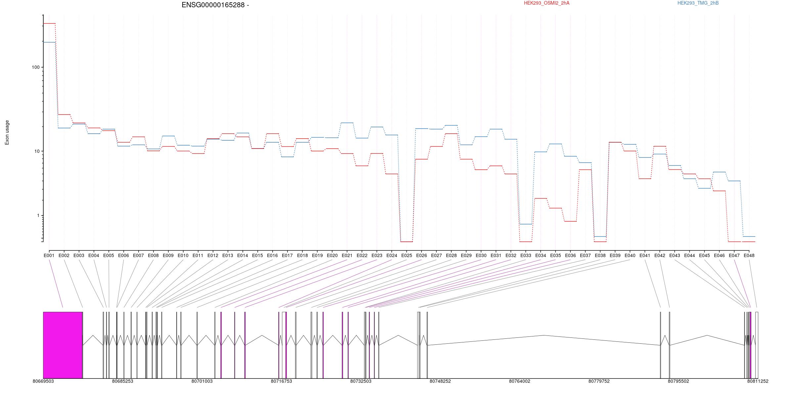794x397 pixels.
Task: Select exon label E025
Action: [407, 255]
